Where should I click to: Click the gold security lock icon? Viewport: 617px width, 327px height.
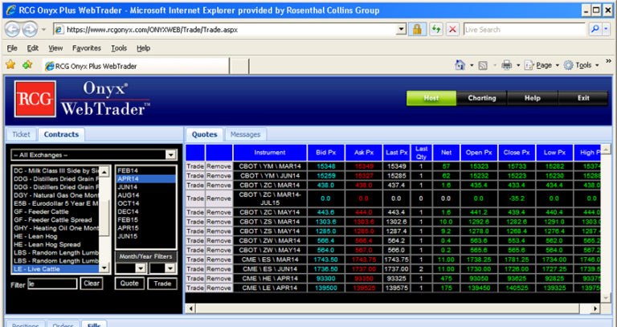pos(418,29)
